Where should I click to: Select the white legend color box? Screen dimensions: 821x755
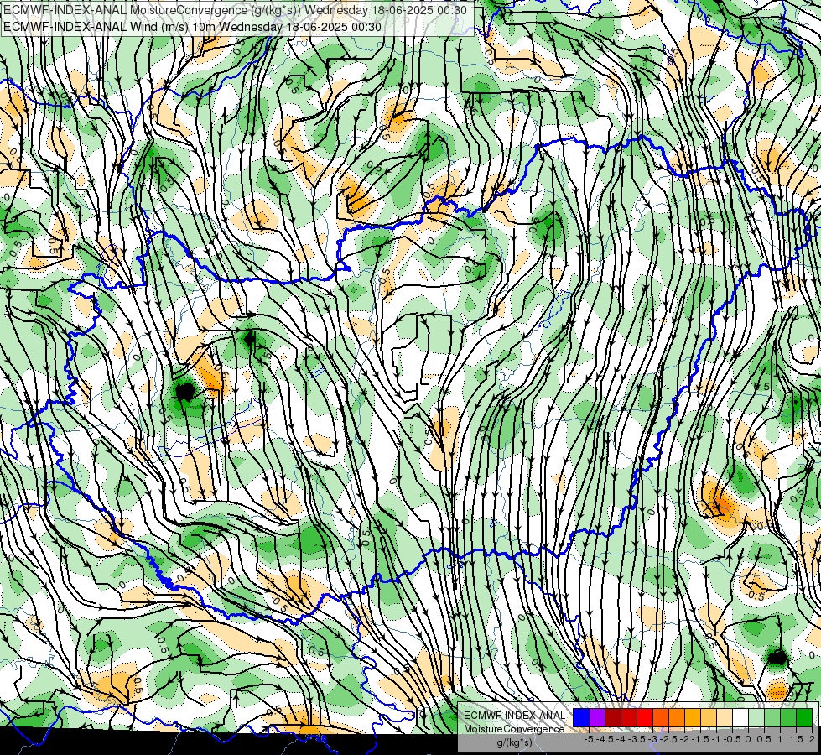tap(740, 717)
